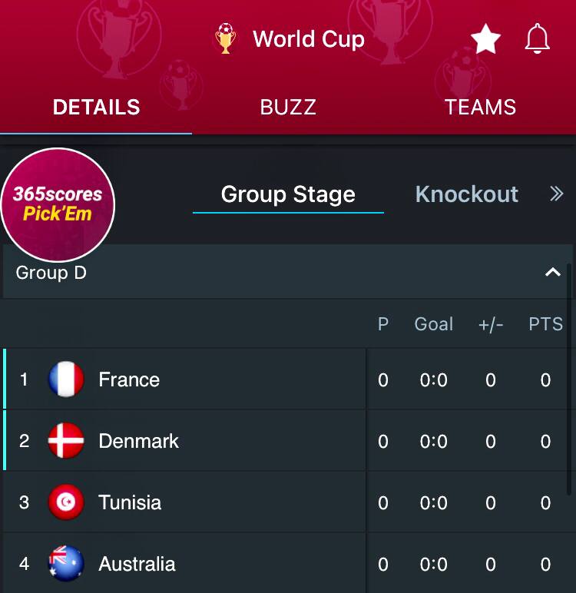Collapse the Group D section
Viewport: 576px width, 593px height.
tap(552, 273)
